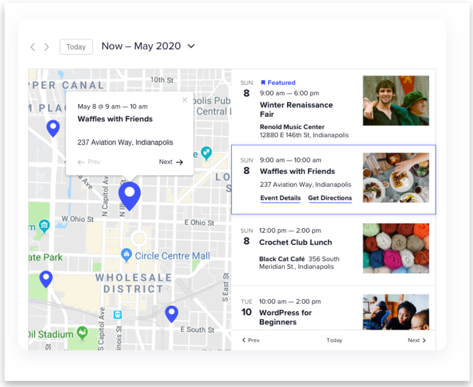This screenshot has width=473, height=387.
Task: Open the Winter Renaissance Fair event title
Action: (296, 109)
